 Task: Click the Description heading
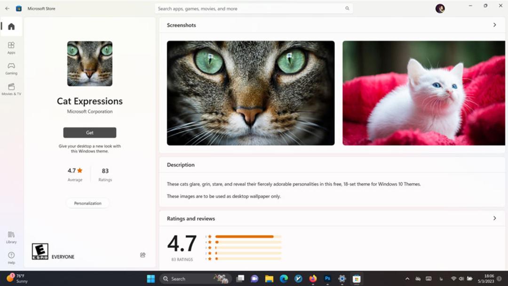pyautogui.click(x=181, y=165)
